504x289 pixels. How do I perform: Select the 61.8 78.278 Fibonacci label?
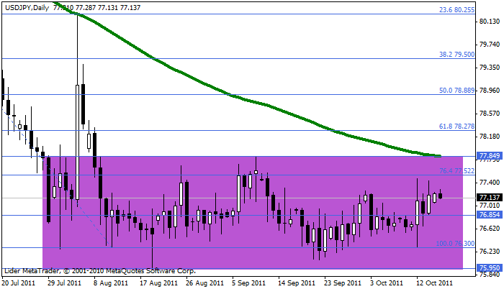456,127
